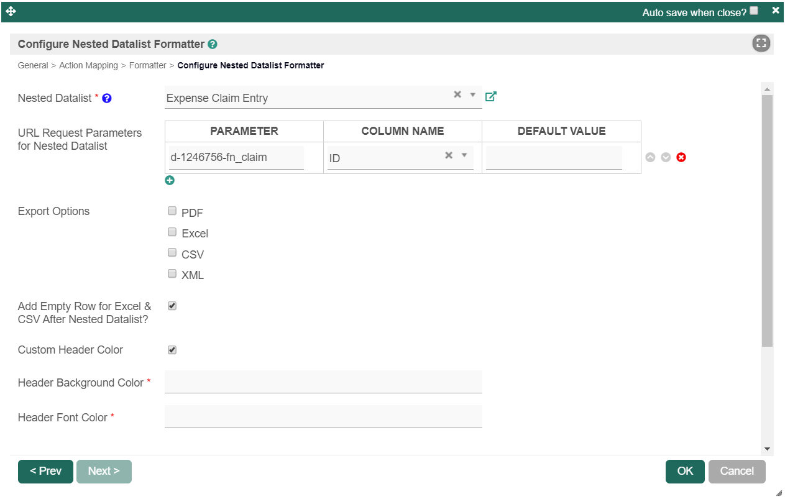Click the Header Background Color field
Viewport: 785px width, 499px height.
[x=323, y=382]
